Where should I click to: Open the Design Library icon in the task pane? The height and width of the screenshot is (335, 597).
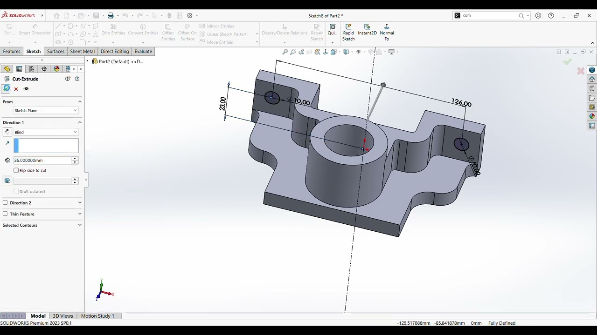(592, 88)
